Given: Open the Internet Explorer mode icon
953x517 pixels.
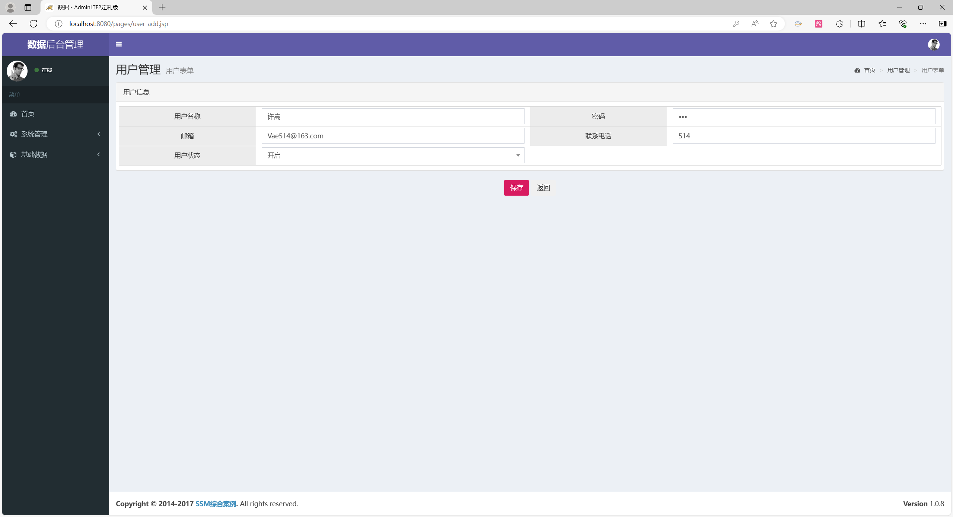Looking at the screenshot, I should (798, 24).
